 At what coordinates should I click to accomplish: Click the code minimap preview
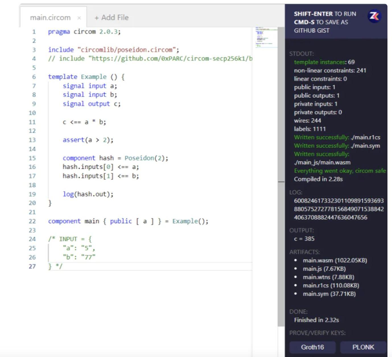[x=266, y=37]
